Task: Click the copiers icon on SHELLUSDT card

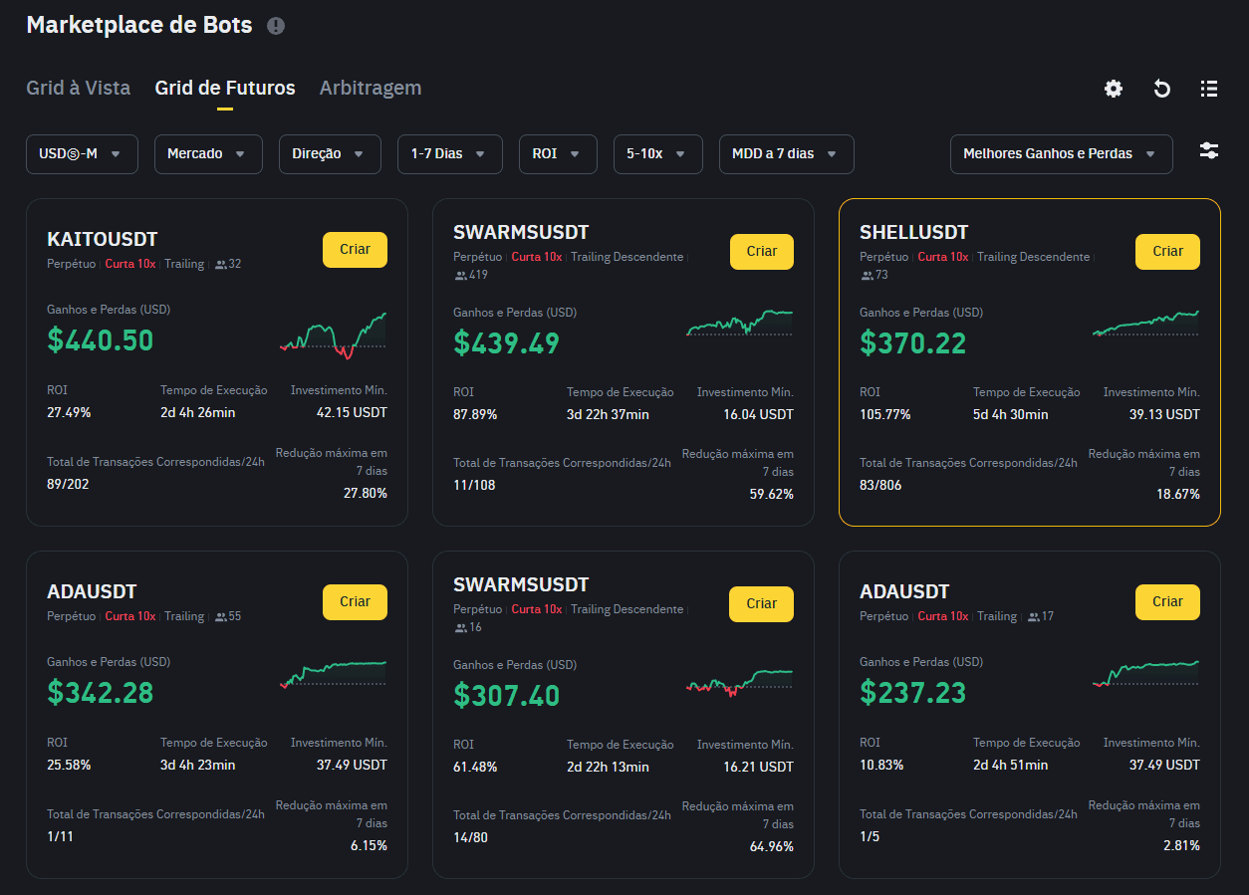Action: (x=867, y=275)
